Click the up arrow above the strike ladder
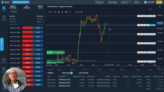The width and height of the screenshot is (164, 92). 150,9
